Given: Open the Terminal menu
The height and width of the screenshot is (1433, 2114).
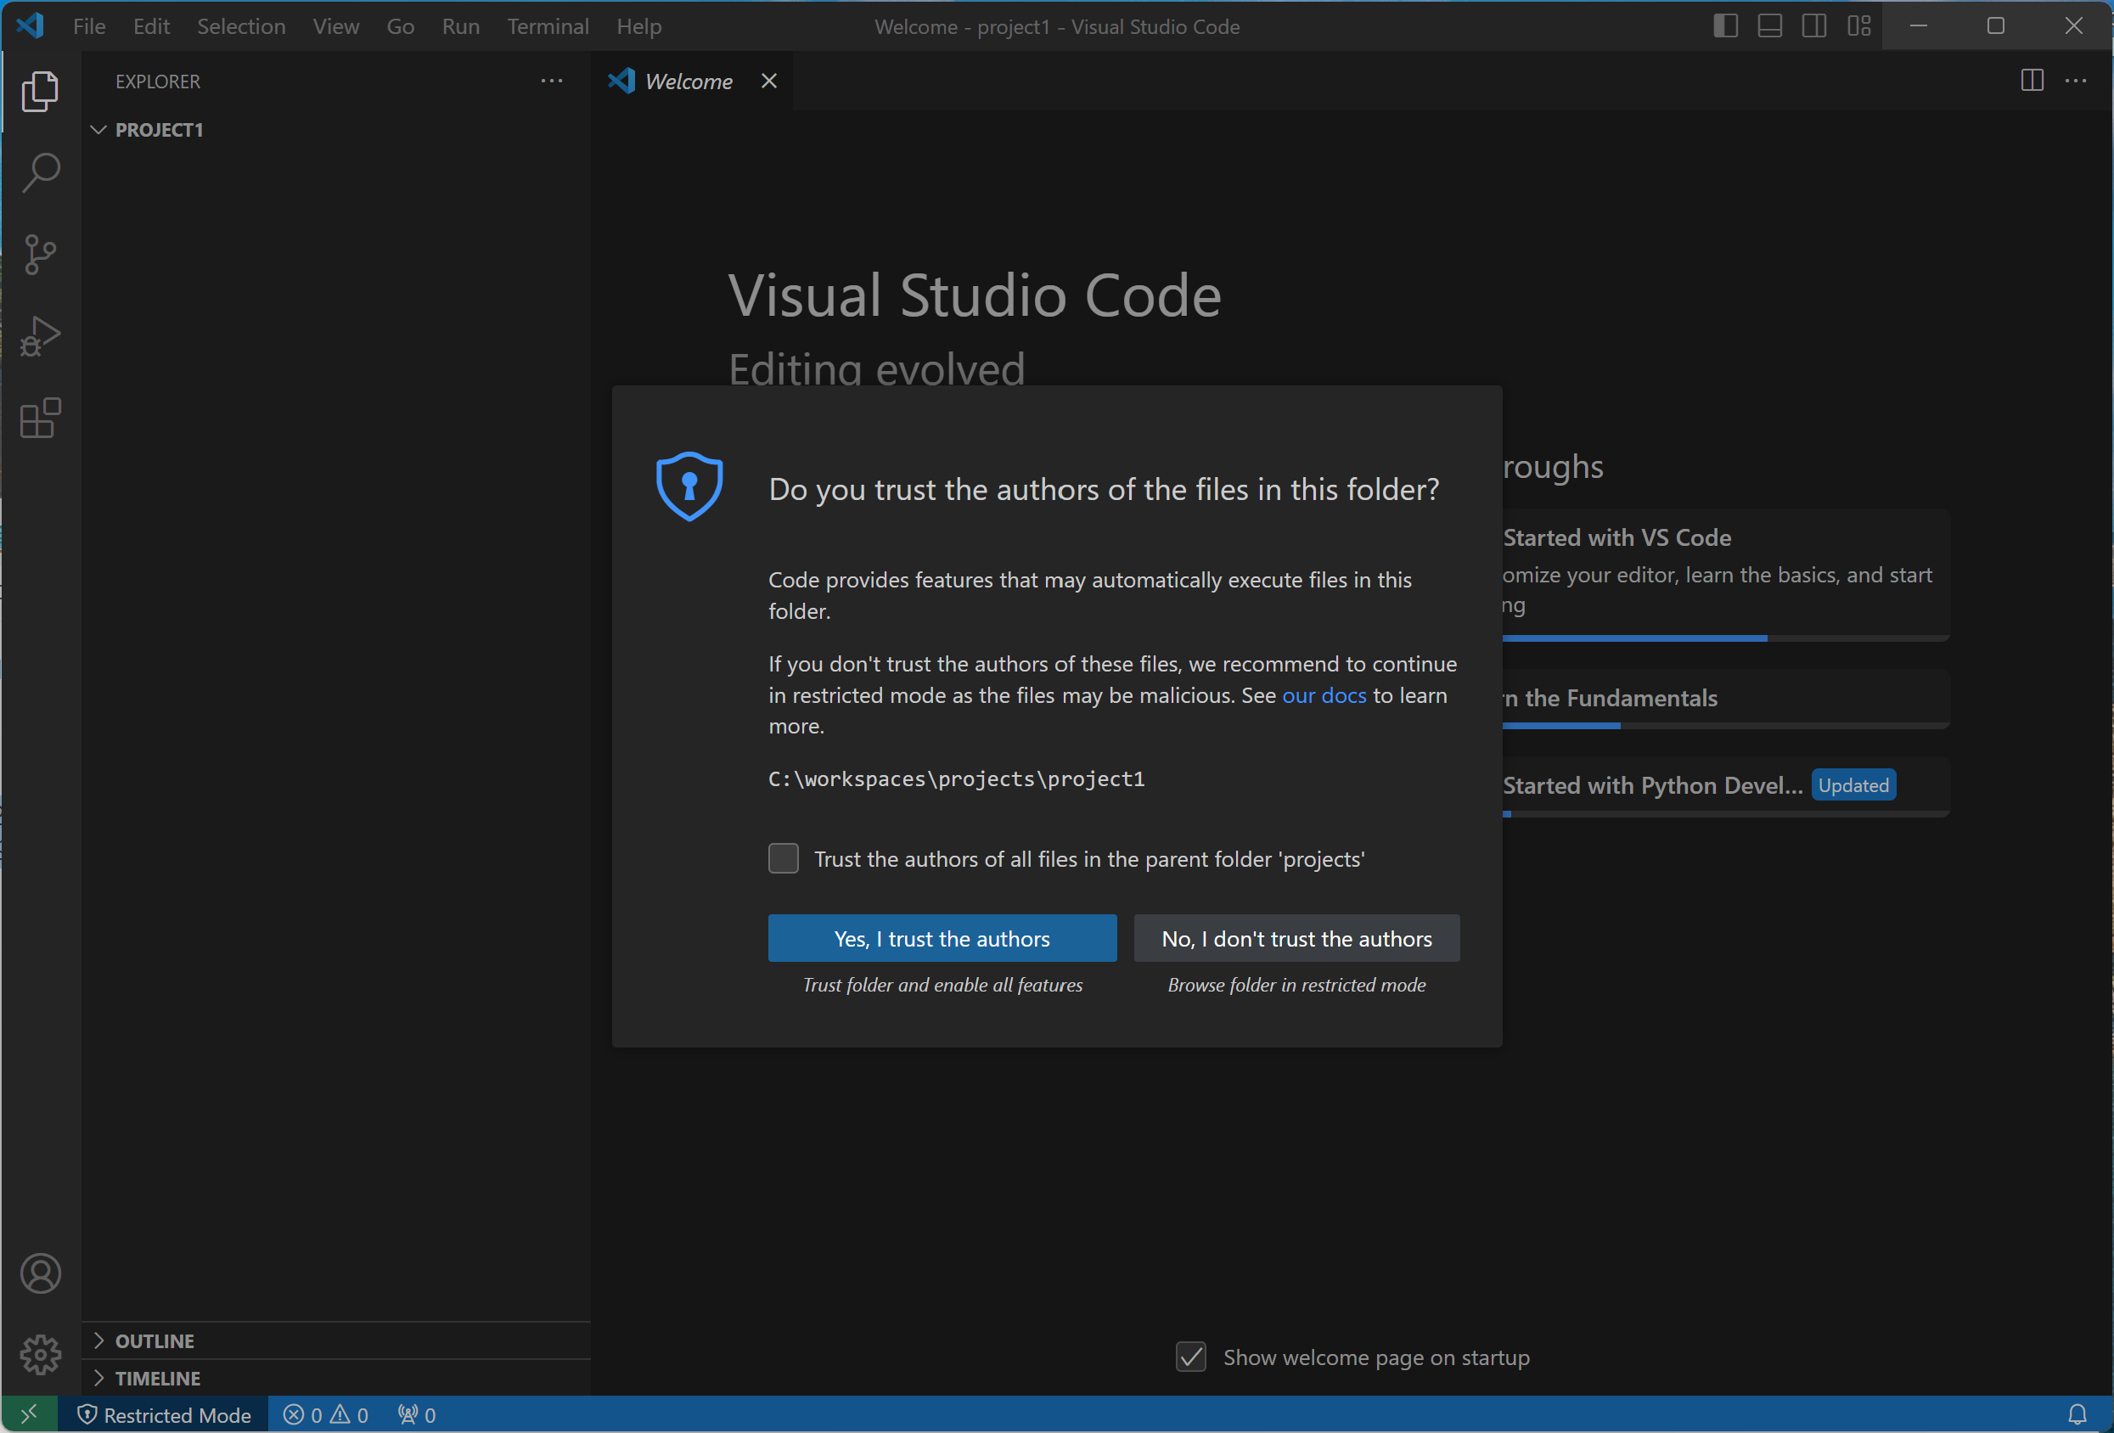Looking at the screenshot, I should click(548, 26).
